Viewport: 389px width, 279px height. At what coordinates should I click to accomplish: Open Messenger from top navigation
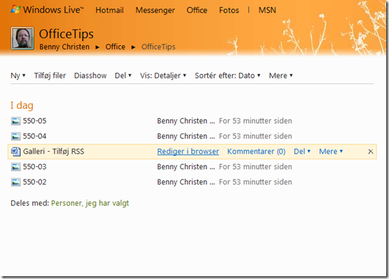155,10
